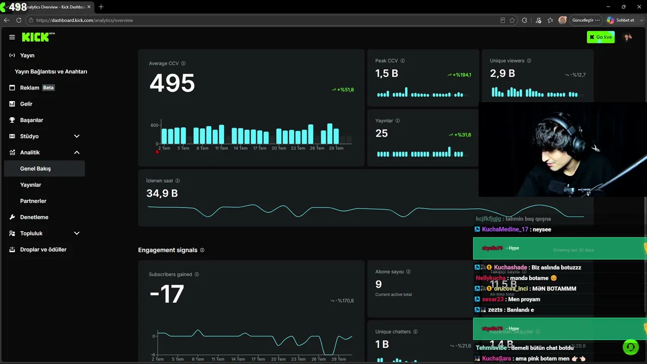Click the Kick Beta logo
Image resolution: width=647 pixels, height=364 pixels.
38,37
